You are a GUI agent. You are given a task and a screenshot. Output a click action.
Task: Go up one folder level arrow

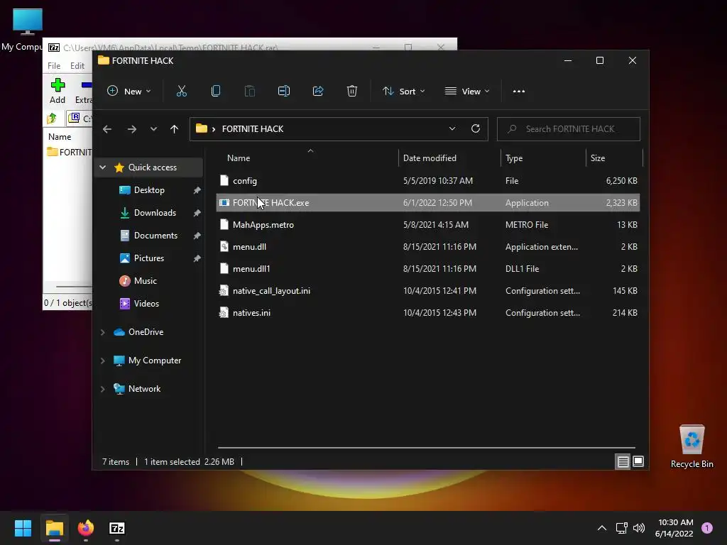175,129
